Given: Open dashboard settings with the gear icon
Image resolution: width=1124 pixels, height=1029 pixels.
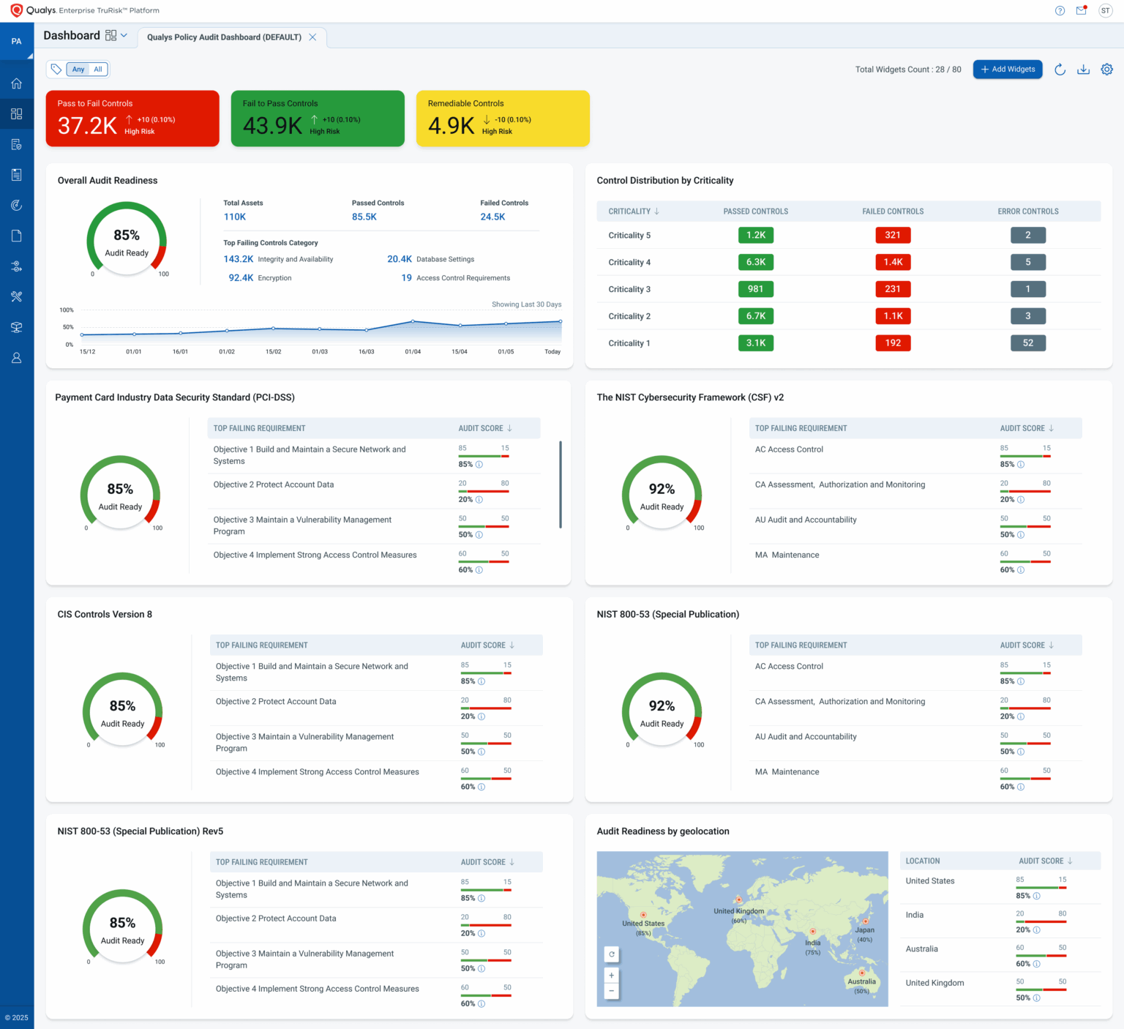Looking at the screenshot, I should point(1107,69).
